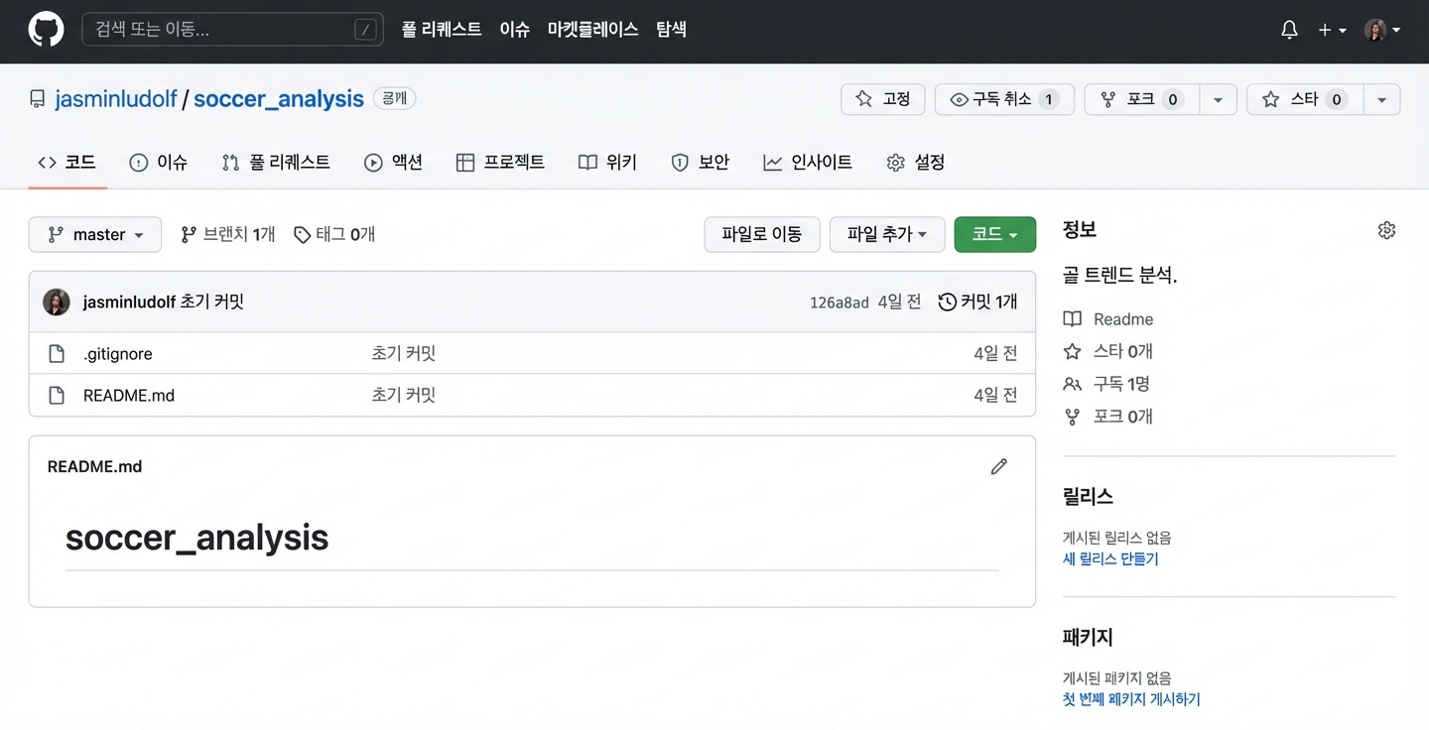Open the notifications bell
Viewport: 1429px width, 730px height.
click(x=1289, y=30)
